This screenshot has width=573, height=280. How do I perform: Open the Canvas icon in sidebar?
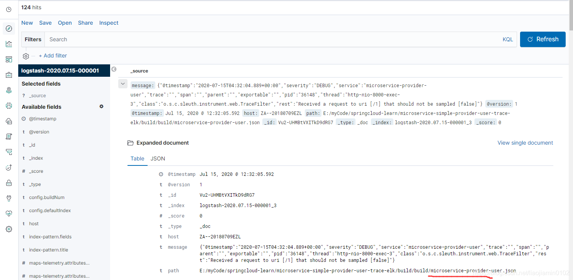9,75
